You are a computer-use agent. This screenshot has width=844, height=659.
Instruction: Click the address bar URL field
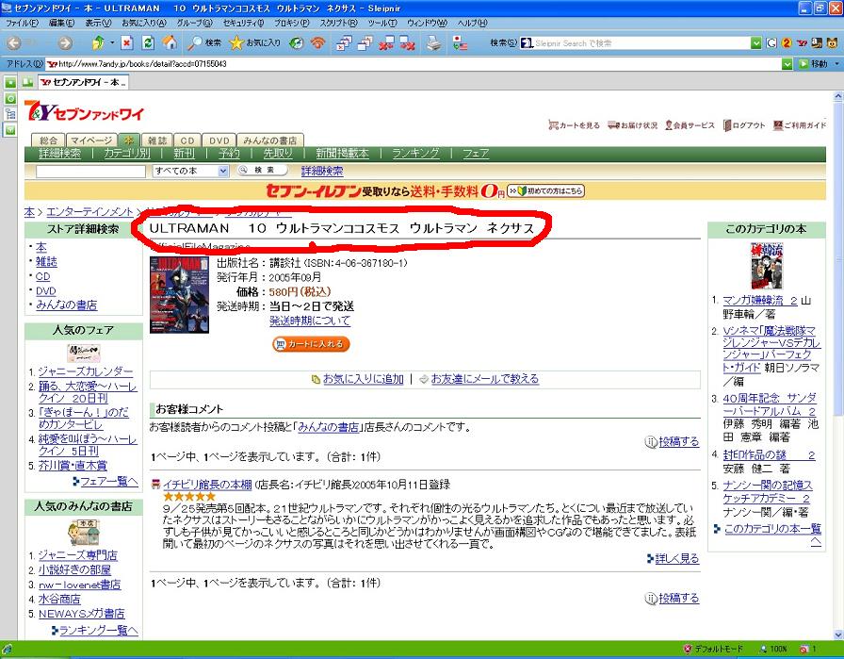[414, 64]
